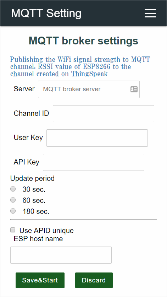Focus the MQTT broker server input
Viewport: 167px width, 297px height.
[x=89, y=90]
